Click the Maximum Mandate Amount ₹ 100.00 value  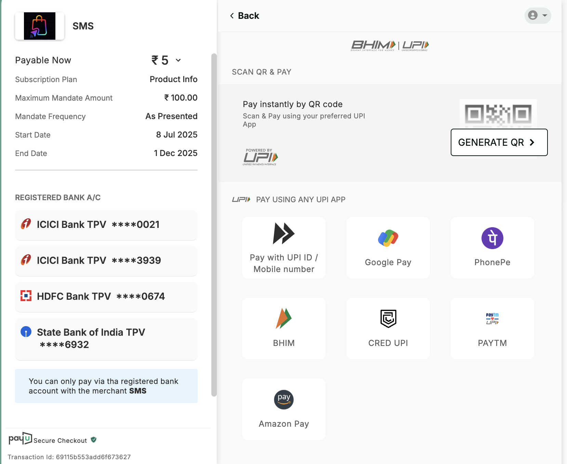pyautogui.click(x=181, y=98)
